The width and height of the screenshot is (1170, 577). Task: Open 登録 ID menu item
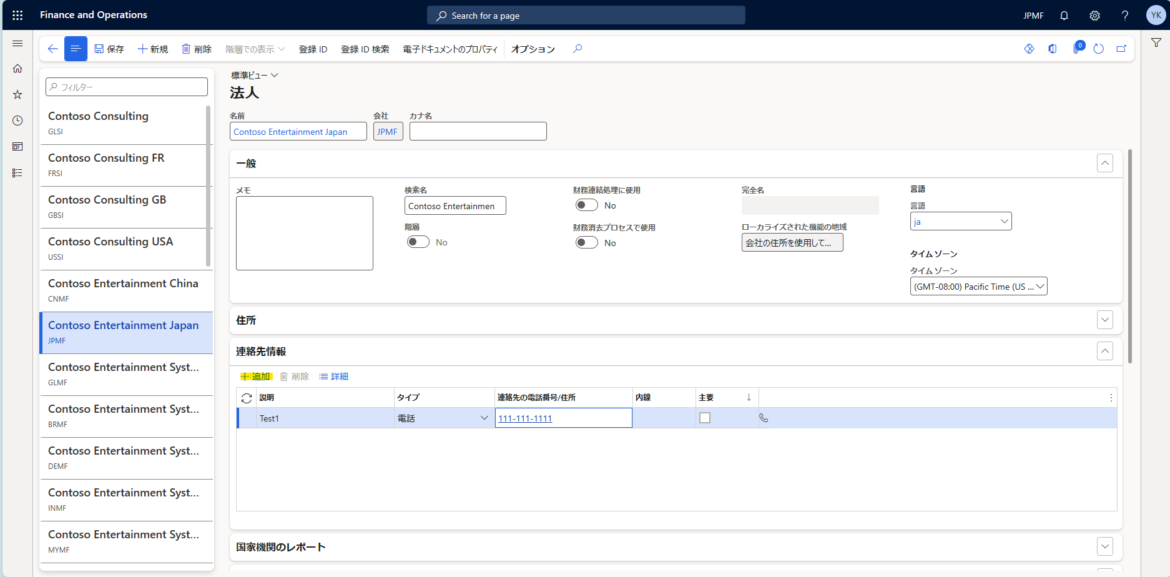point(313,49)
